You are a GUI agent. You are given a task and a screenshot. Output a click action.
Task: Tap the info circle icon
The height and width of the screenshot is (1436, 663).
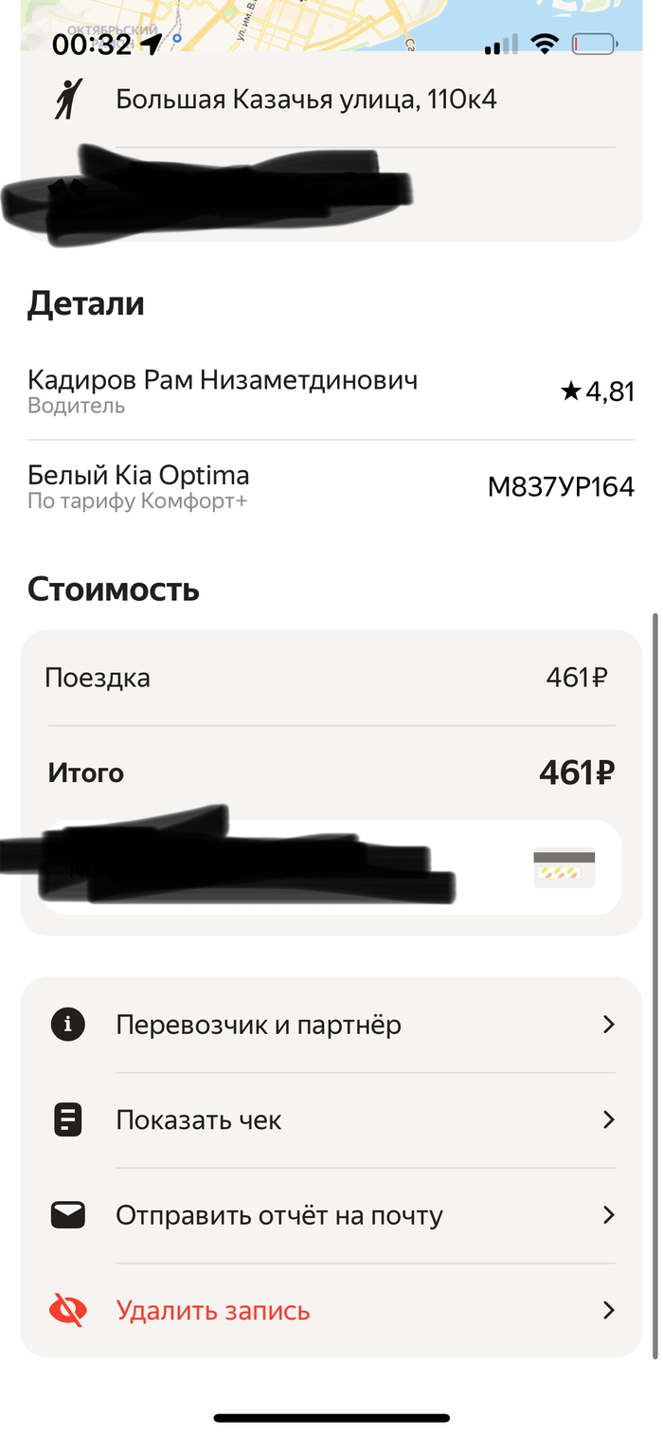[68, 1025]
